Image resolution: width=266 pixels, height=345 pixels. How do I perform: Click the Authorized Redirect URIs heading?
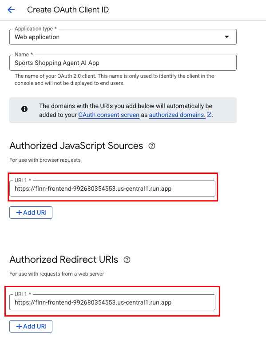click(64, 260)
